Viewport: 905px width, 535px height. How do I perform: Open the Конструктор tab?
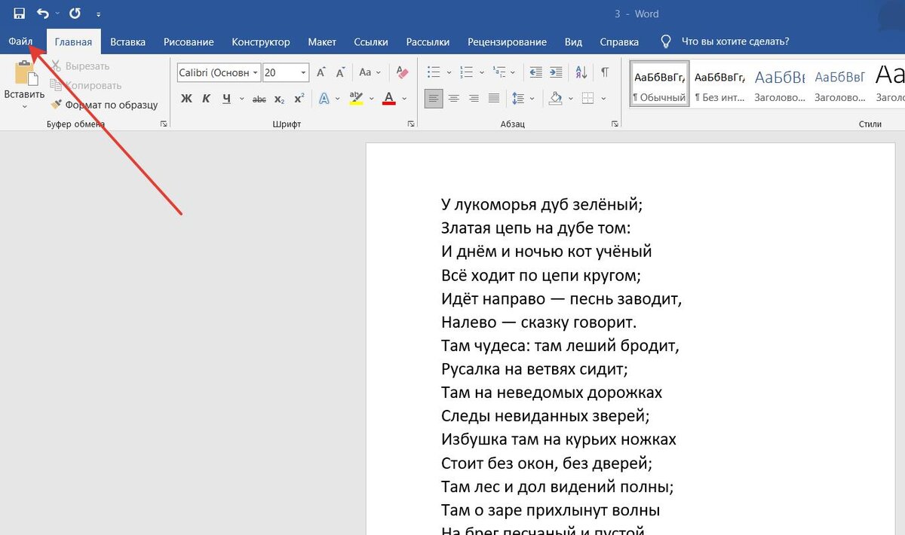pos(260,42)
